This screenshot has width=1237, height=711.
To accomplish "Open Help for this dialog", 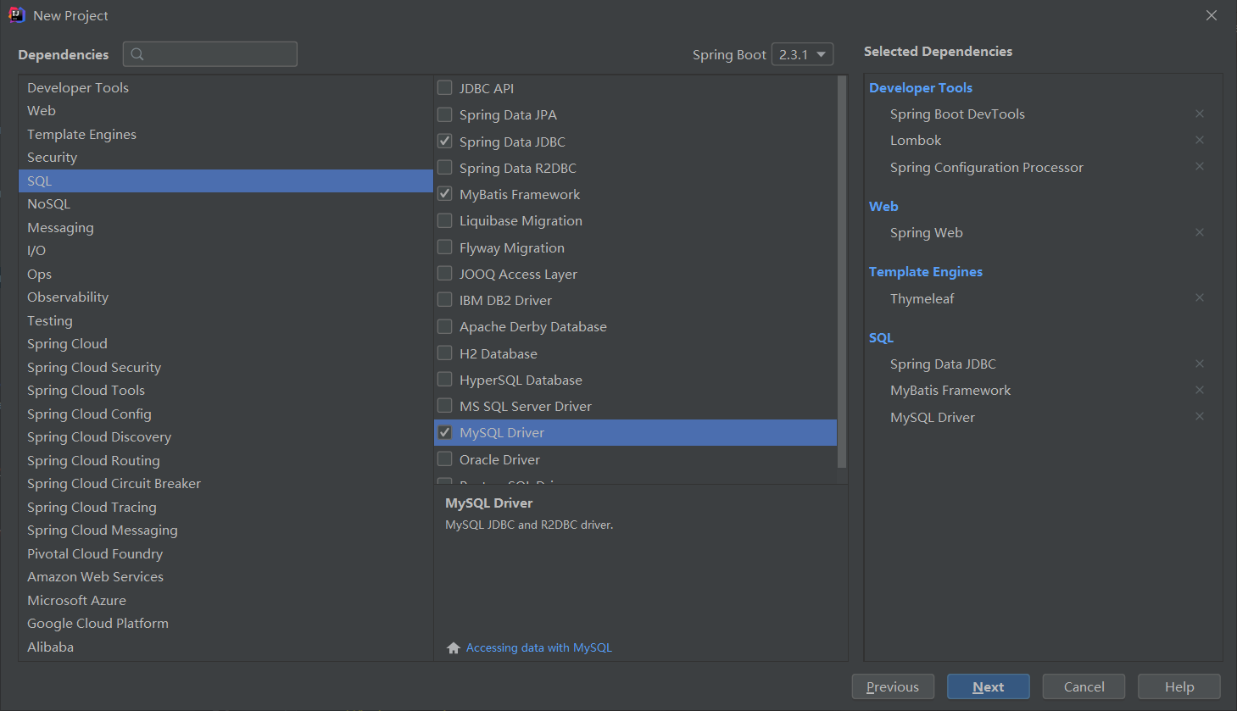I will [x=1179, y=686].
